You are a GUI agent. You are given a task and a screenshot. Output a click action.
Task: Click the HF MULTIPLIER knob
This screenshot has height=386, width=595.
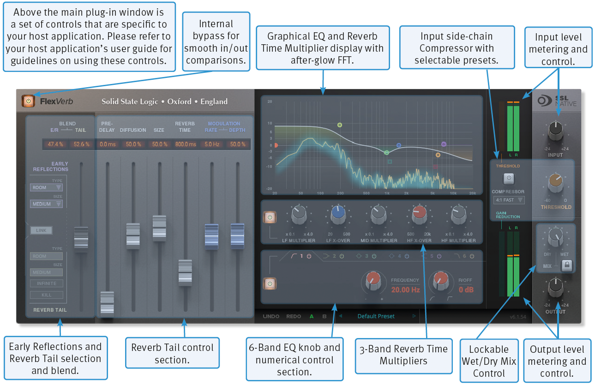tap(458, 214)
